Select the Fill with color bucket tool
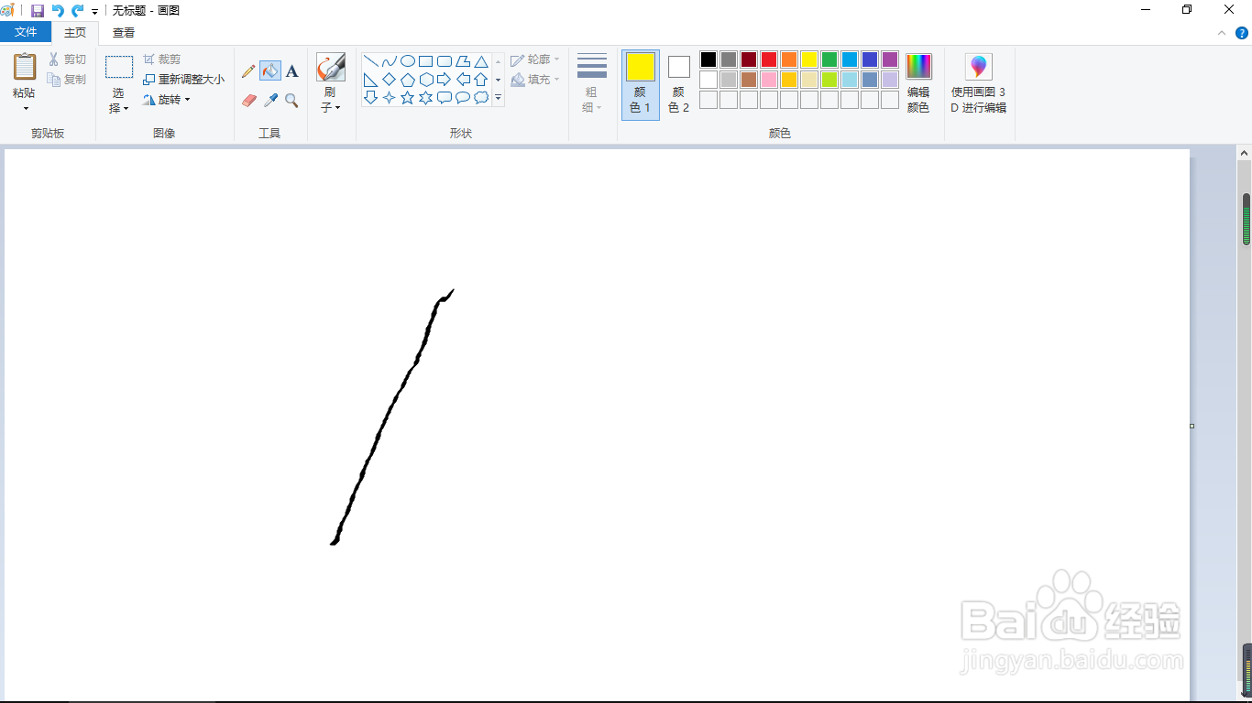The height and width of the screenshot is (703, 1252). click(270, 70)
